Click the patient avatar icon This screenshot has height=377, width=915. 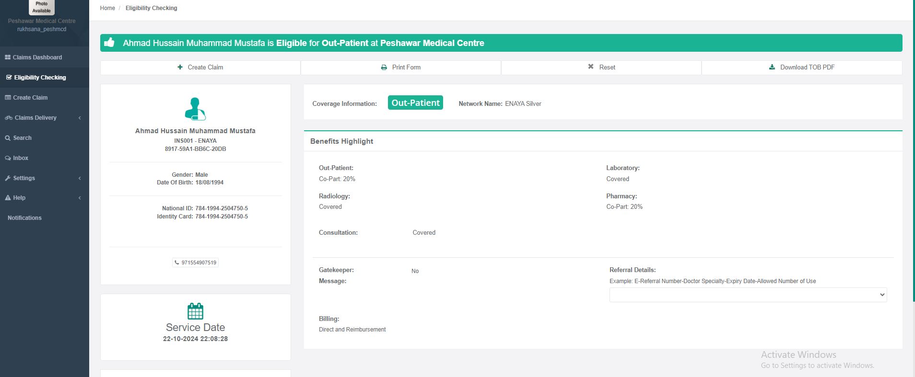point(195,109)
